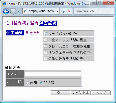Open the 統計監視 tab link
This screenshot has width=116, height=103.
(x=30, y=23)
